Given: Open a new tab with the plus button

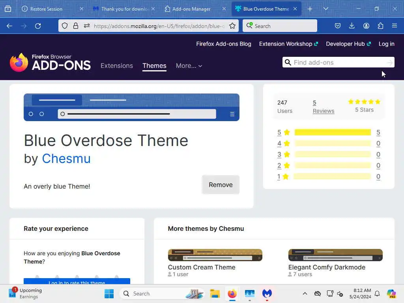Looking at the screenshot, I should [x=310, y=9].
